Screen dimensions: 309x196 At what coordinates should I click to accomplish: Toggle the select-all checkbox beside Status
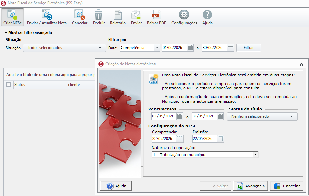8,85
